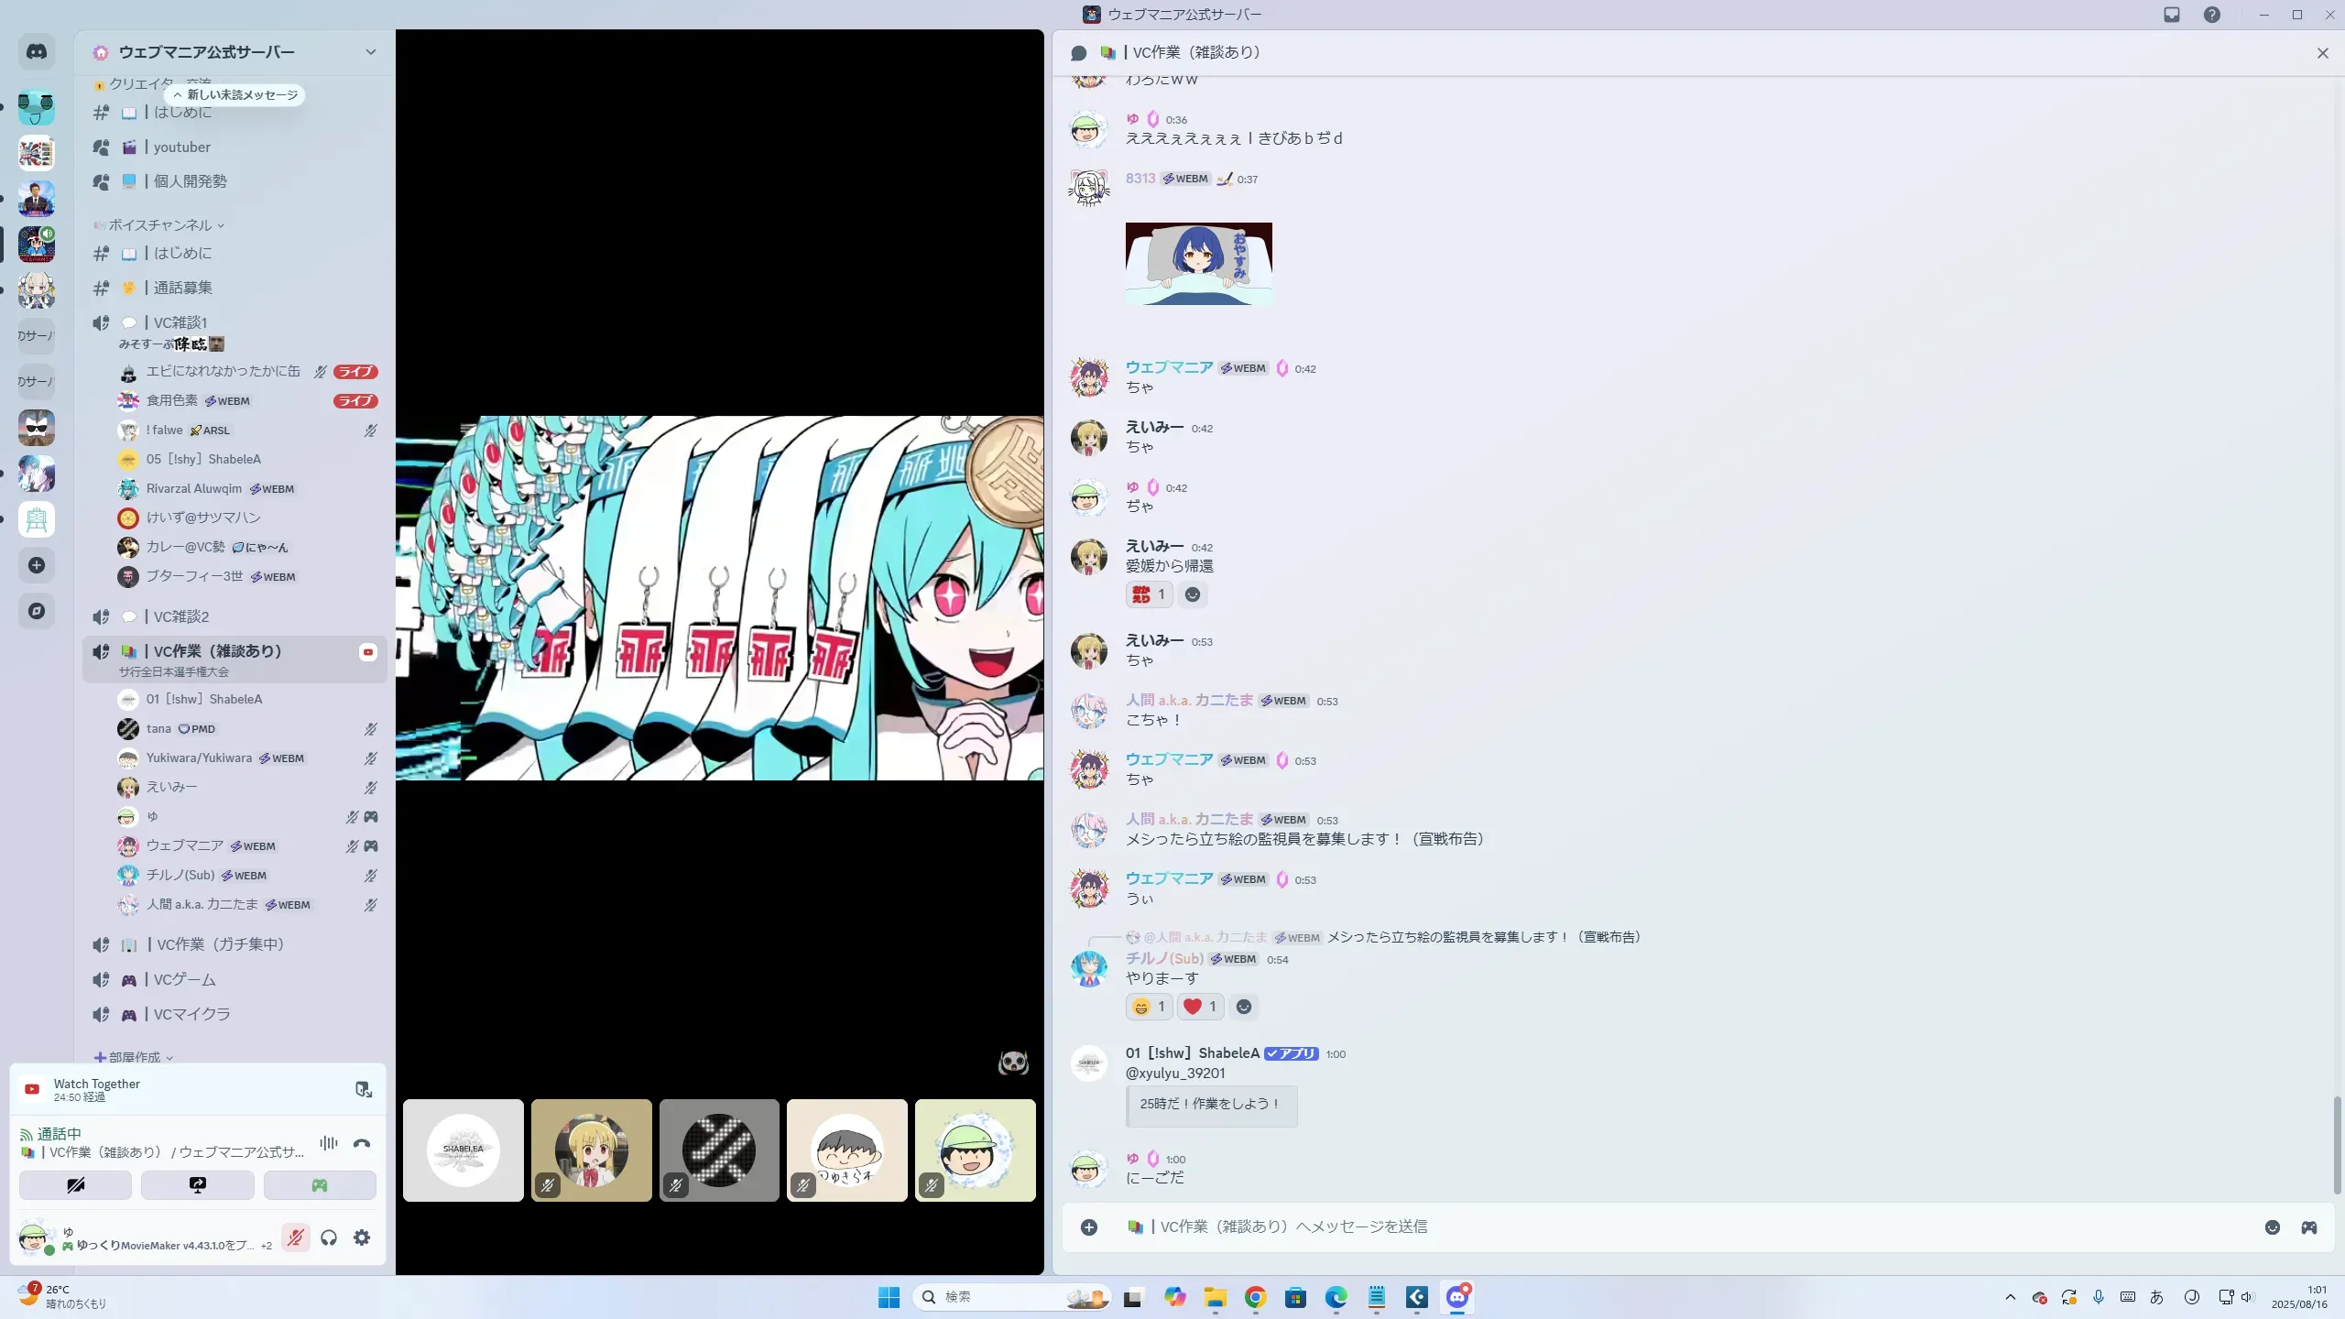Open Discord direct messages home icon
The image size is (2345, 1319).
click(37, 52)
